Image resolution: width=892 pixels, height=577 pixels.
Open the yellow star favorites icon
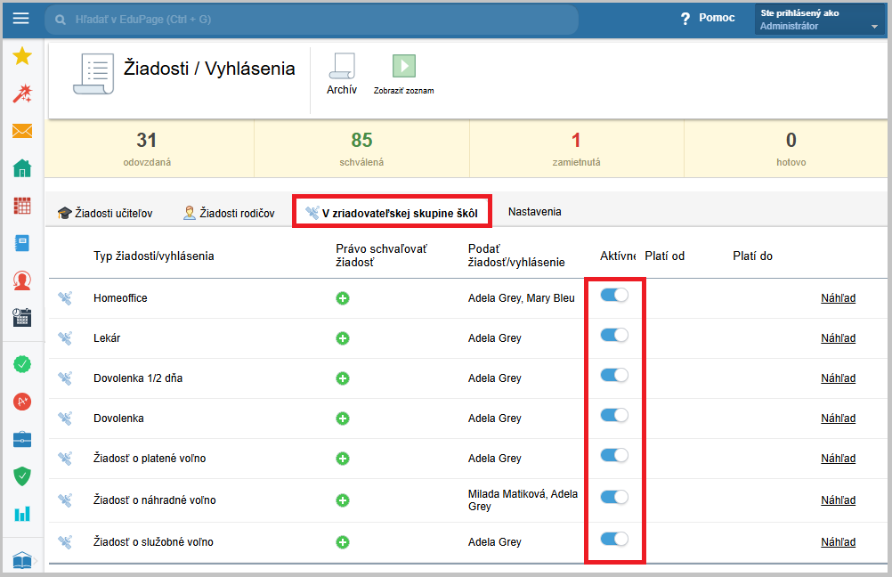(22, 56)
